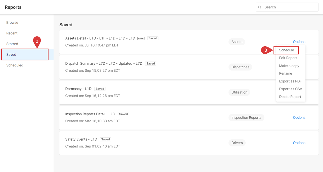This screenshot has width=323, height=172.
Task: Click the Drivers category tag
Action: click(237, 143)
